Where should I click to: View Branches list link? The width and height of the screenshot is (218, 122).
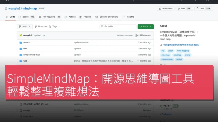click(x=41, y=27)
